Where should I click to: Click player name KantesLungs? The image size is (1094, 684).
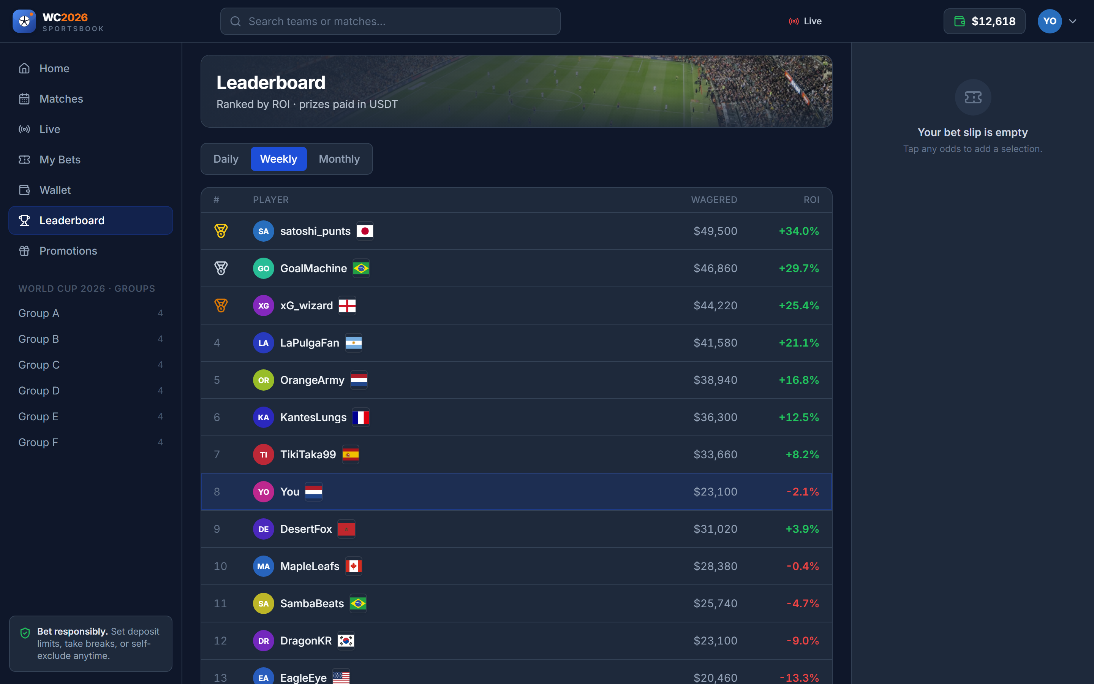click(x=313, y=418)
